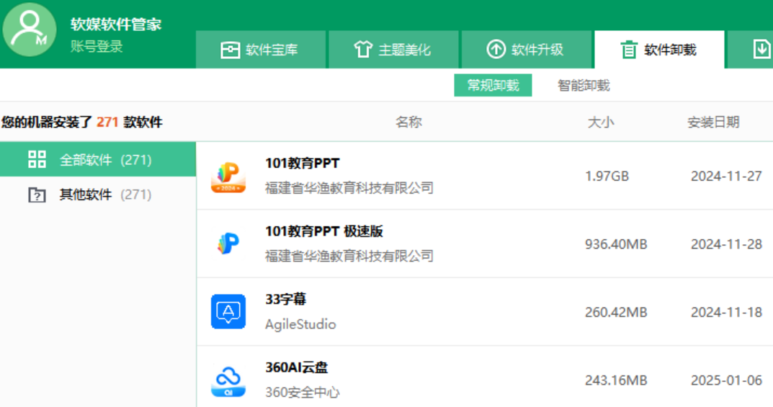
Task: Sort list by 大小 column header
Action: pyautogui.click(x=600, y=122)
